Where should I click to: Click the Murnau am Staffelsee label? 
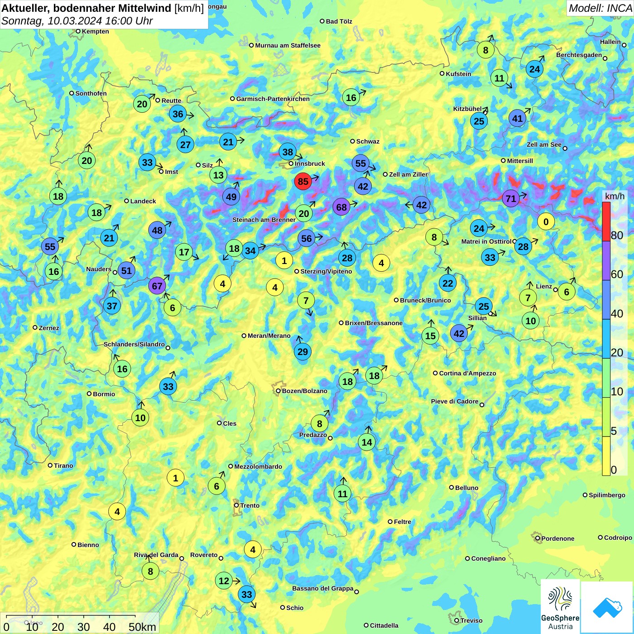tap(288, 45)
